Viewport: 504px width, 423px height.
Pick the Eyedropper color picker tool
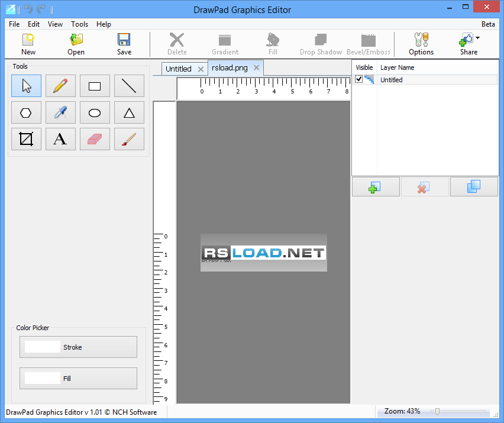pyautogui.click(x=60, y=112)
